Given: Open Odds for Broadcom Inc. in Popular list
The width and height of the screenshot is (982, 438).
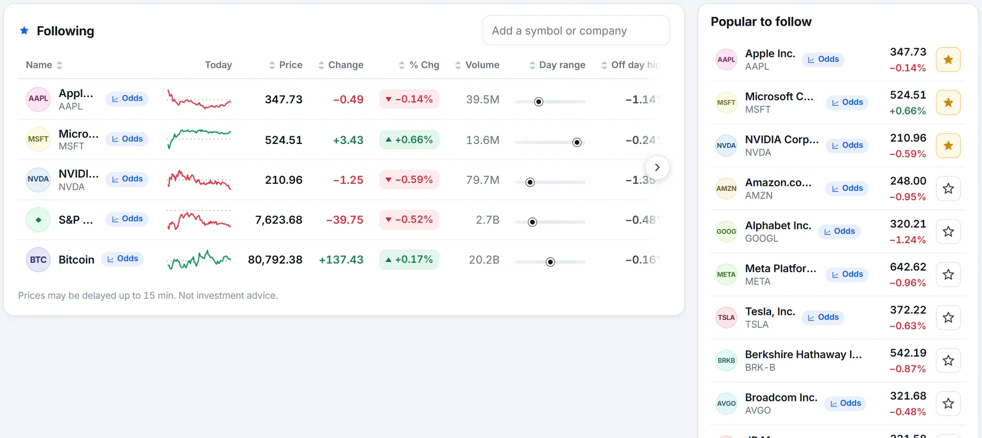Looking at the screenshot, I should (845, 403).
